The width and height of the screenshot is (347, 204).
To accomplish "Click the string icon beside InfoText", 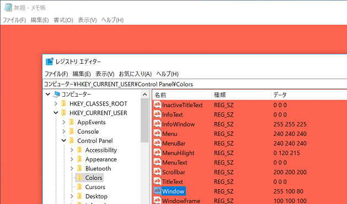I will click(x=157, y=114).
